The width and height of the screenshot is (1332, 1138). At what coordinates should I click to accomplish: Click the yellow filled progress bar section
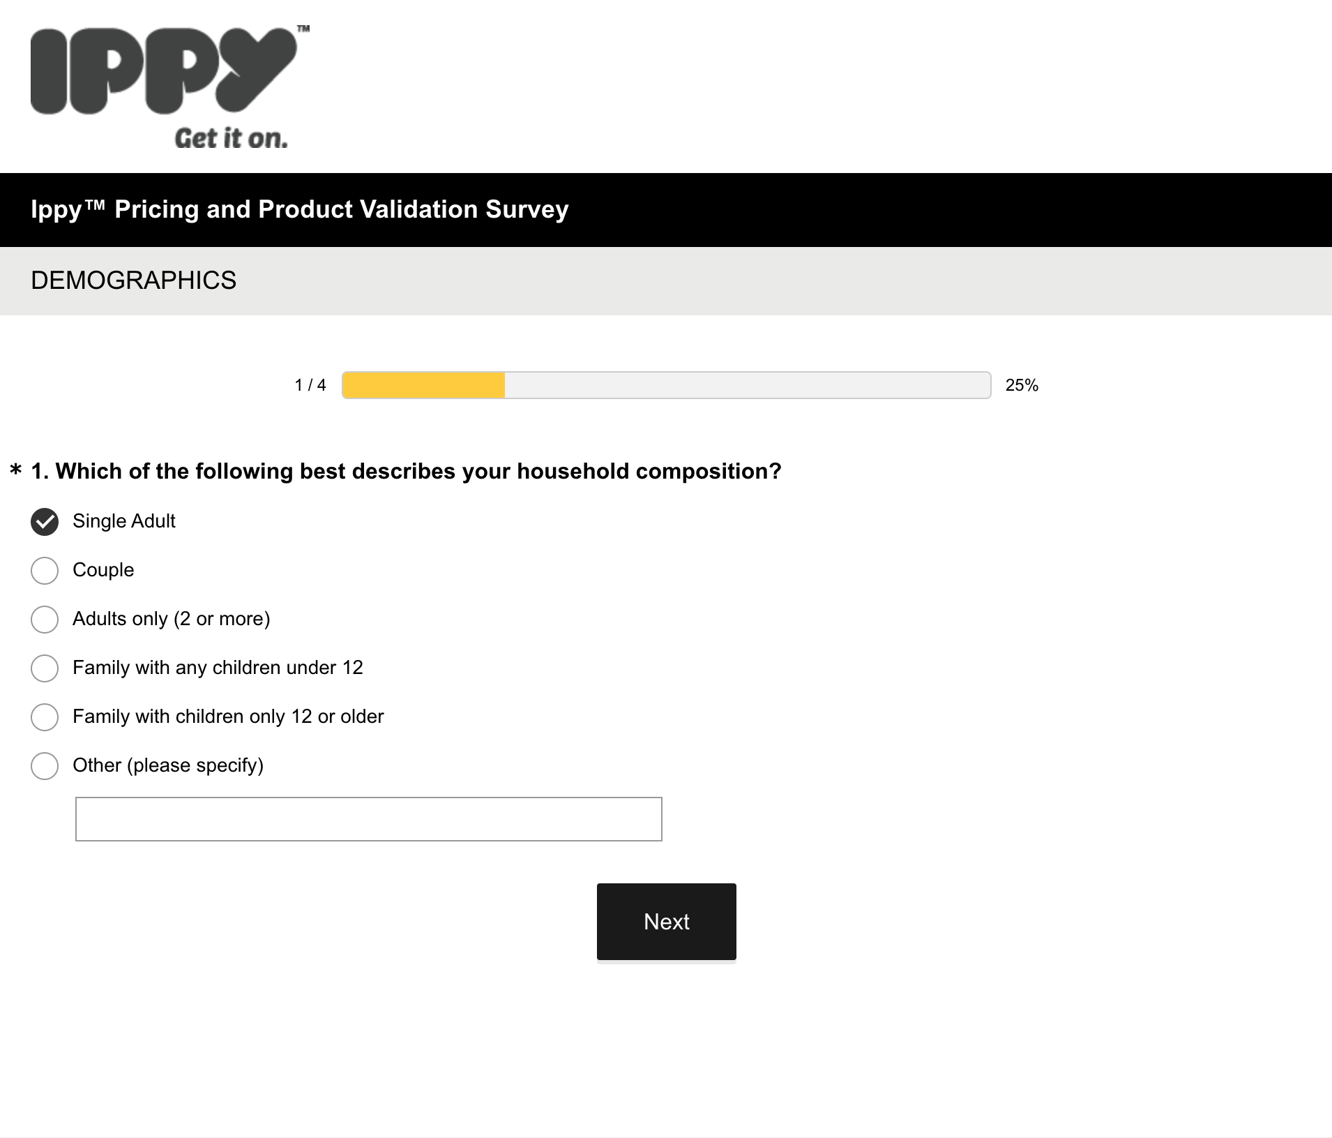click(424, 385)
